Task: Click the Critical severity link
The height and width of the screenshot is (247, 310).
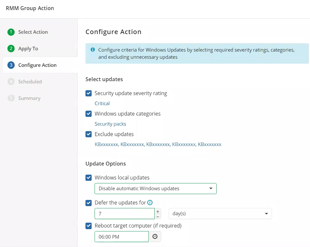Action: pyautogui.click(x=102, y=104)
